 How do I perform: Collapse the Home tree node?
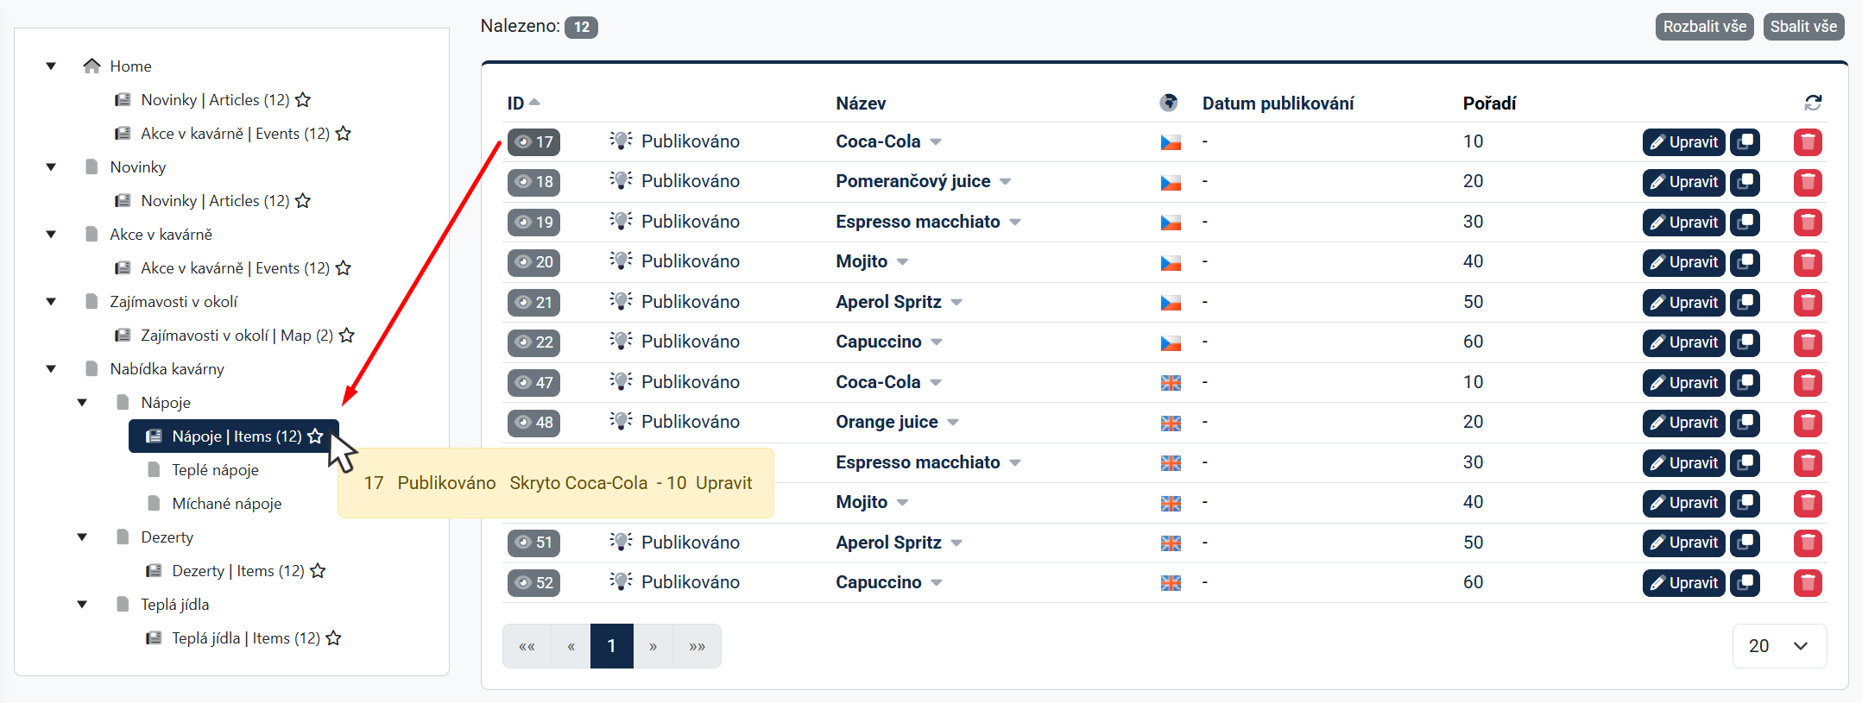(51, 66)
